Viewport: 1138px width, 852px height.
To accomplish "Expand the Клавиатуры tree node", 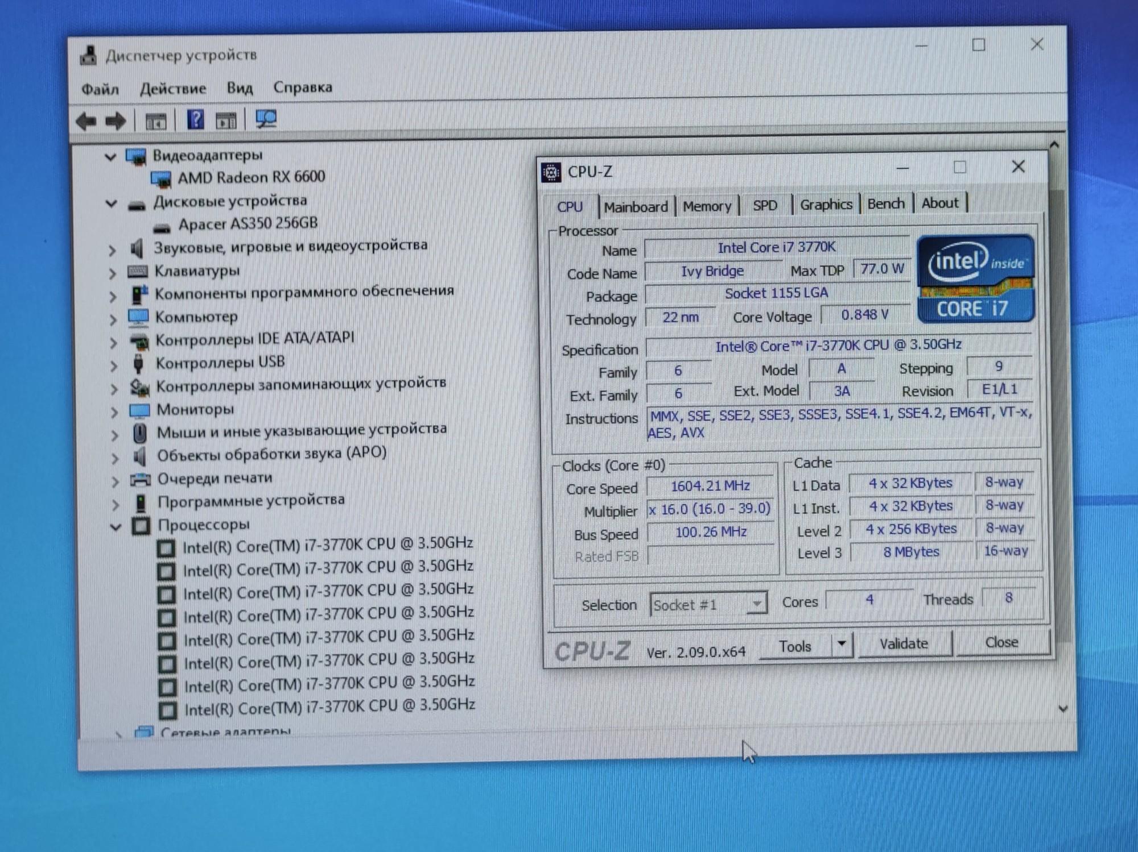I will click(x=112, y=273).
